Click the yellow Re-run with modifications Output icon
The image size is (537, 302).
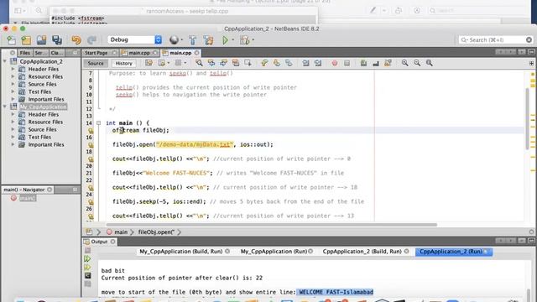87,267
